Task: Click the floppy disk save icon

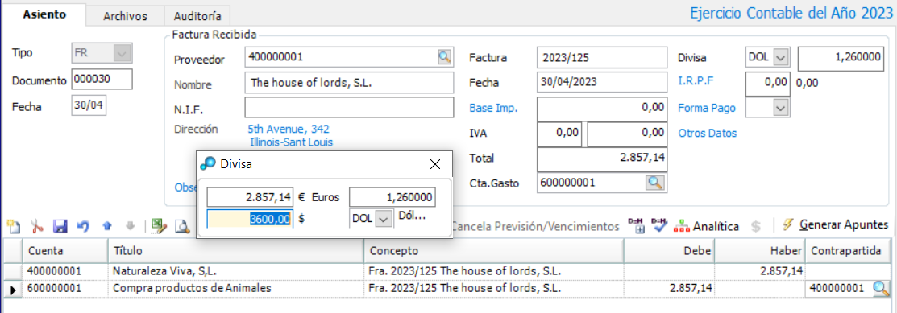Action: [x=60, y=226]
